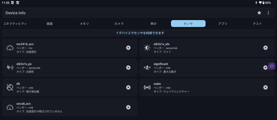Tap the play button for uncali_acc
The image size is (277, 120).
[128, 107]
